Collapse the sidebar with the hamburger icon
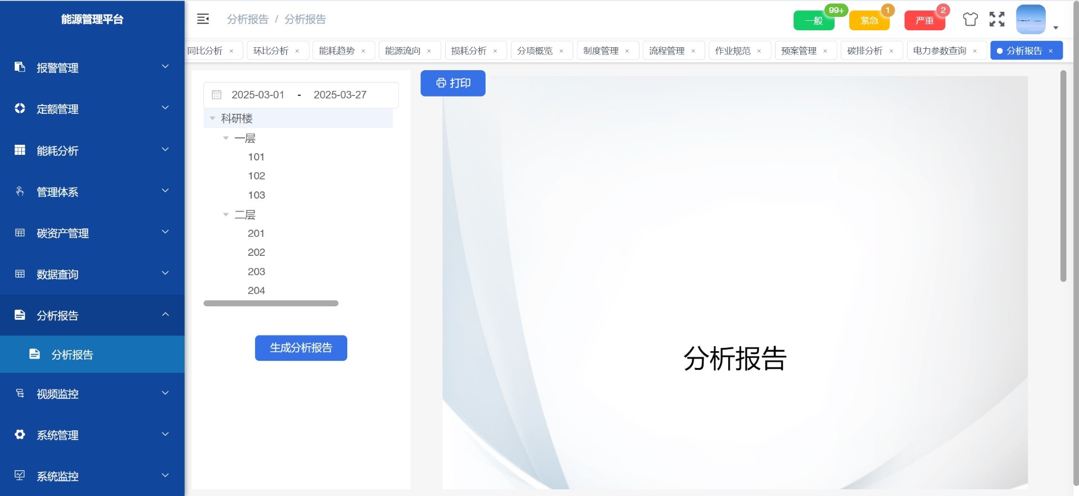The width and height of the screenshot is (1079, 496). click(x=203, y=19)
